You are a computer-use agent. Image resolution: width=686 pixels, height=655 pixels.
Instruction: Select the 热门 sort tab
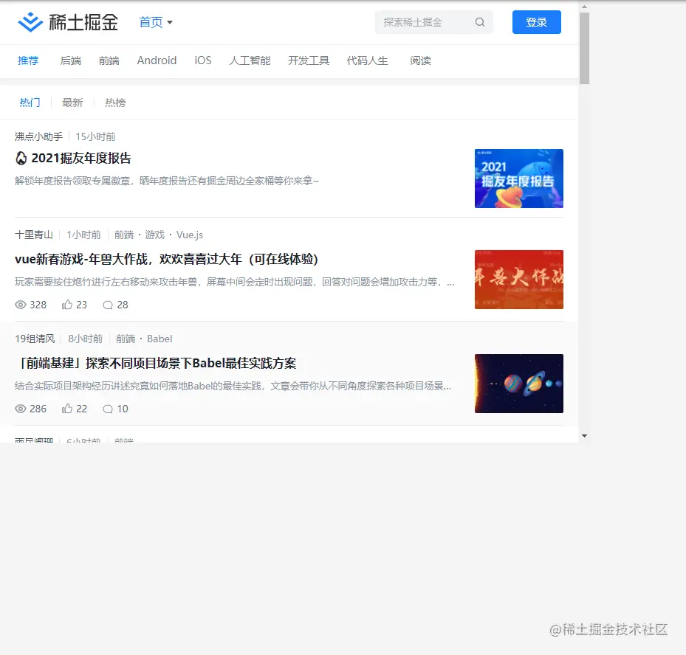[30, 103]
